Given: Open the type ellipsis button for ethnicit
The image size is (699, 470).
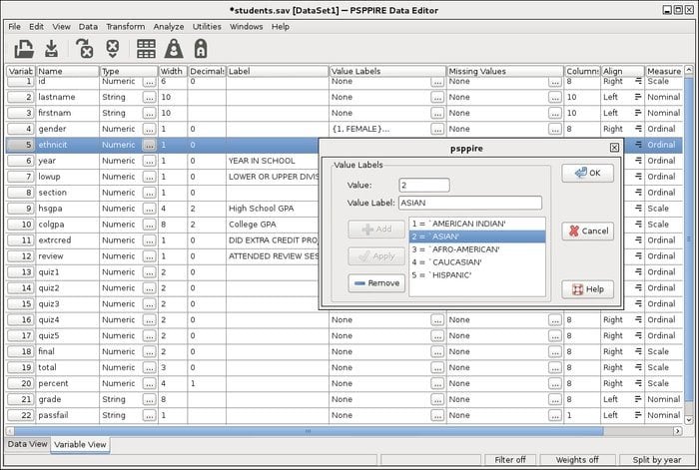Looking at the screenshot, I should [x=150, y=145].
